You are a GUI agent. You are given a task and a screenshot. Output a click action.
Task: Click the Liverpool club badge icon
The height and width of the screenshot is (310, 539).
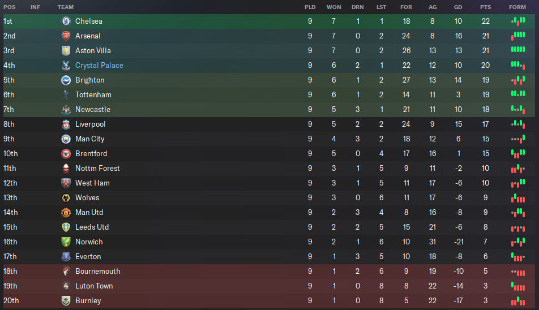coord(66,124)
